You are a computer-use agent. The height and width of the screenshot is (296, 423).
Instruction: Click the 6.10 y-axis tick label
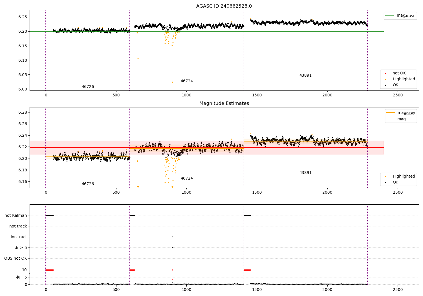[22, 60]
